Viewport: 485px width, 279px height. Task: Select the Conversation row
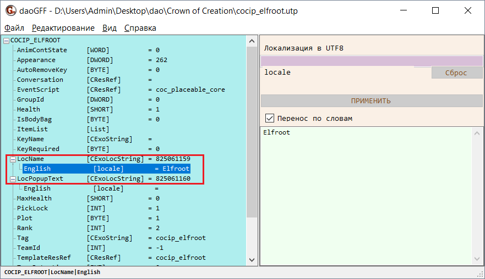[84, 80]
